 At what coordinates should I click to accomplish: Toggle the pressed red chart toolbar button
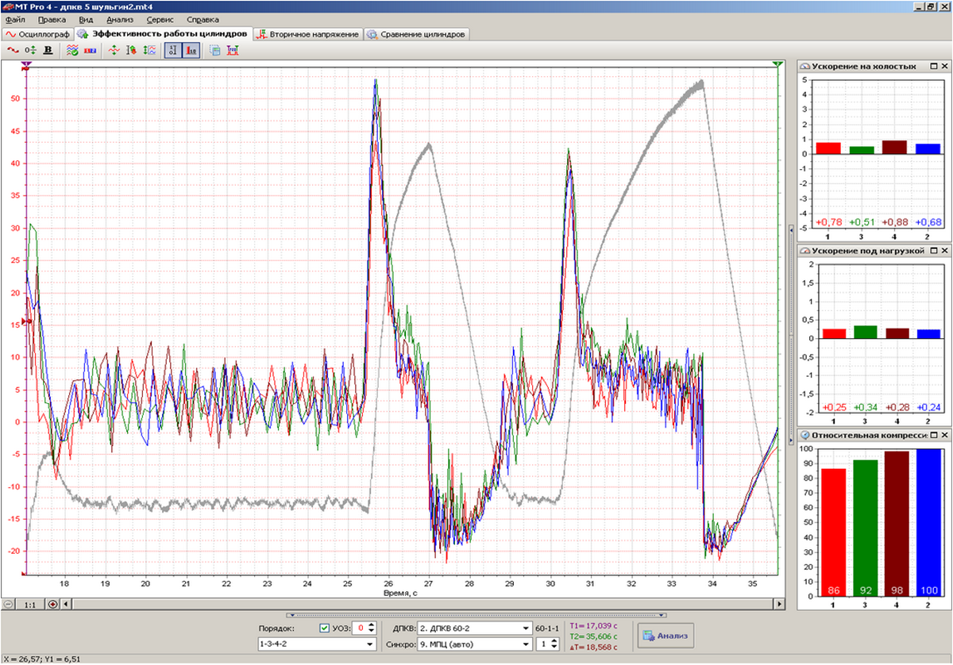(x=191, y=50)
